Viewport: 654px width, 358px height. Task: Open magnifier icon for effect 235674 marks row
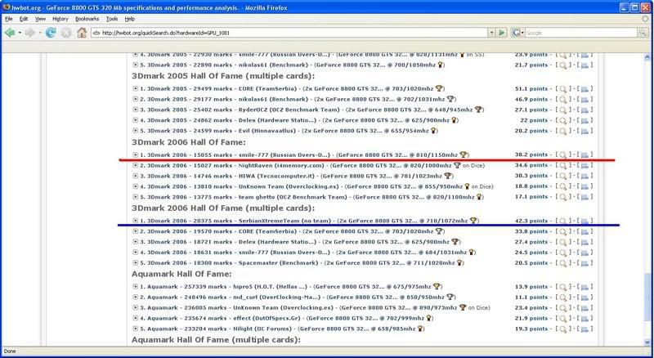(x=562, y=319)
